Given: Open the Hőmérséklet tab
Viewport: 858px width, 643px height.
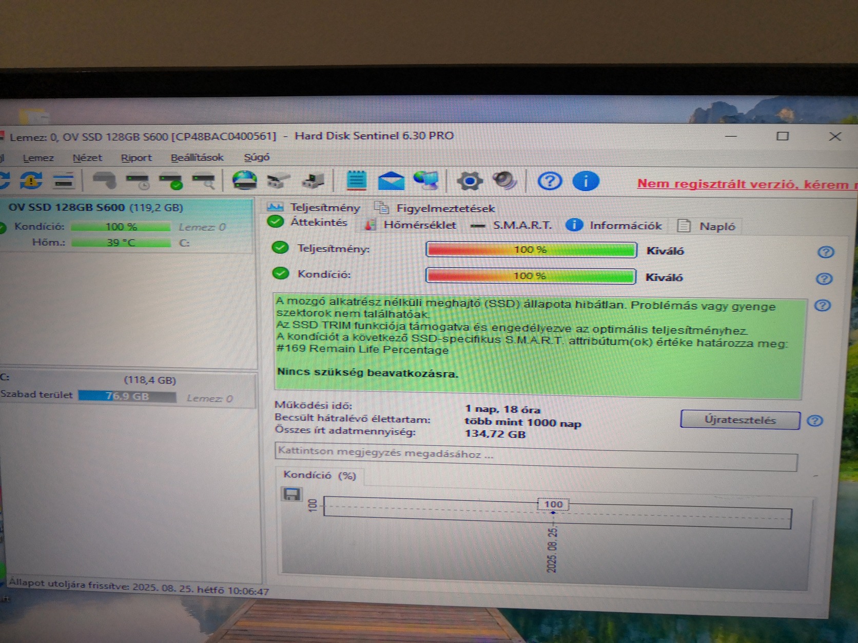Looking at the screenshot, I should click(411, 225).
